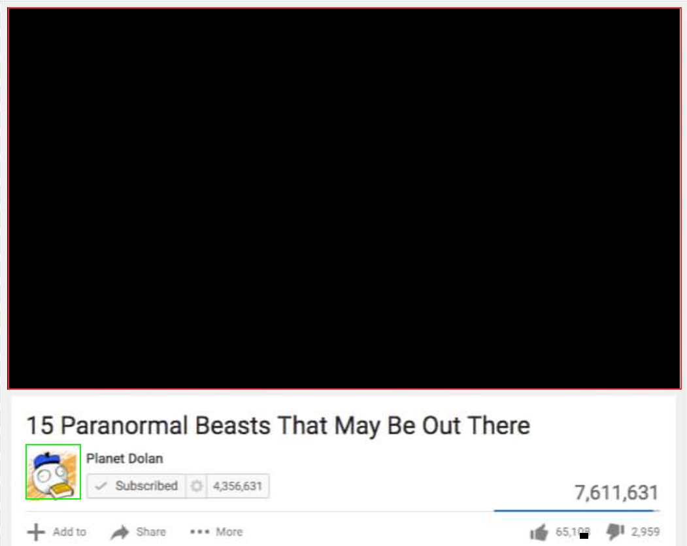Open Planet Dolan channel avatar

(53, 471)
